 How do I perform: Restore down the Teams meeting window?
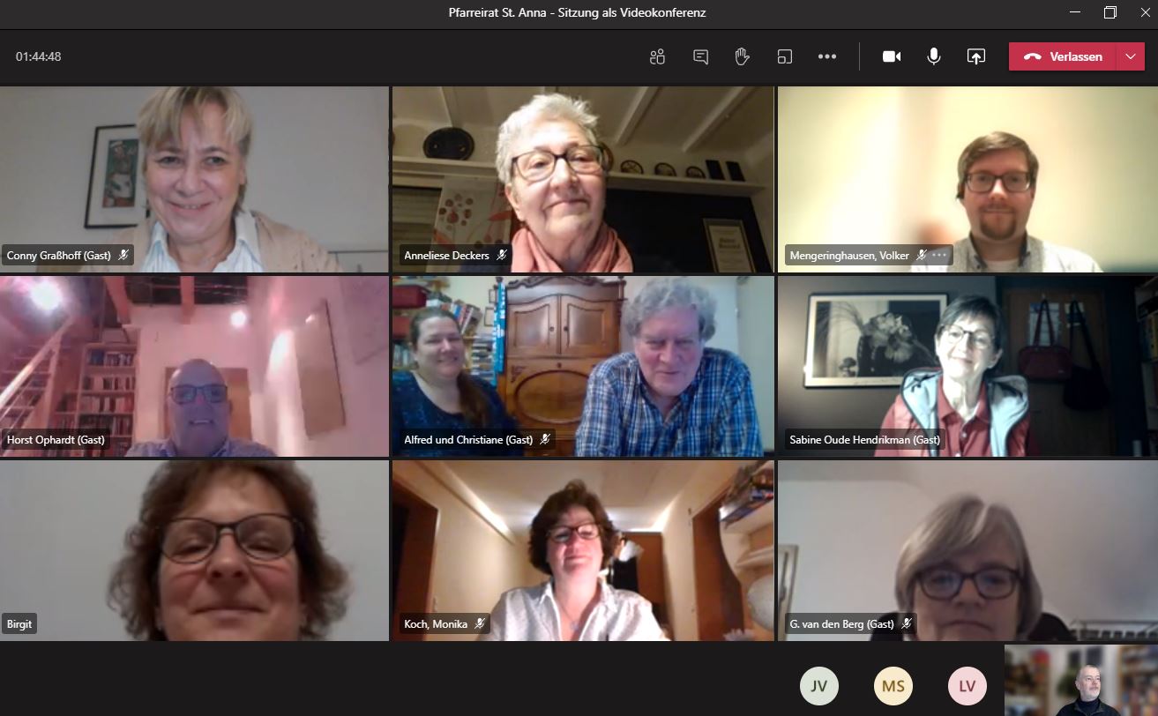pos(1110,12)
